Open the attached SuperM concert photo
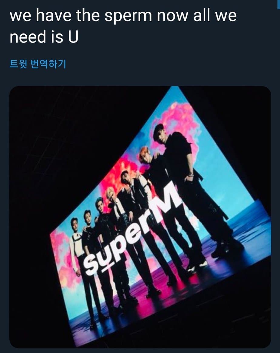The height and width of the screenshot is (353, 280). tap(140, 217)
